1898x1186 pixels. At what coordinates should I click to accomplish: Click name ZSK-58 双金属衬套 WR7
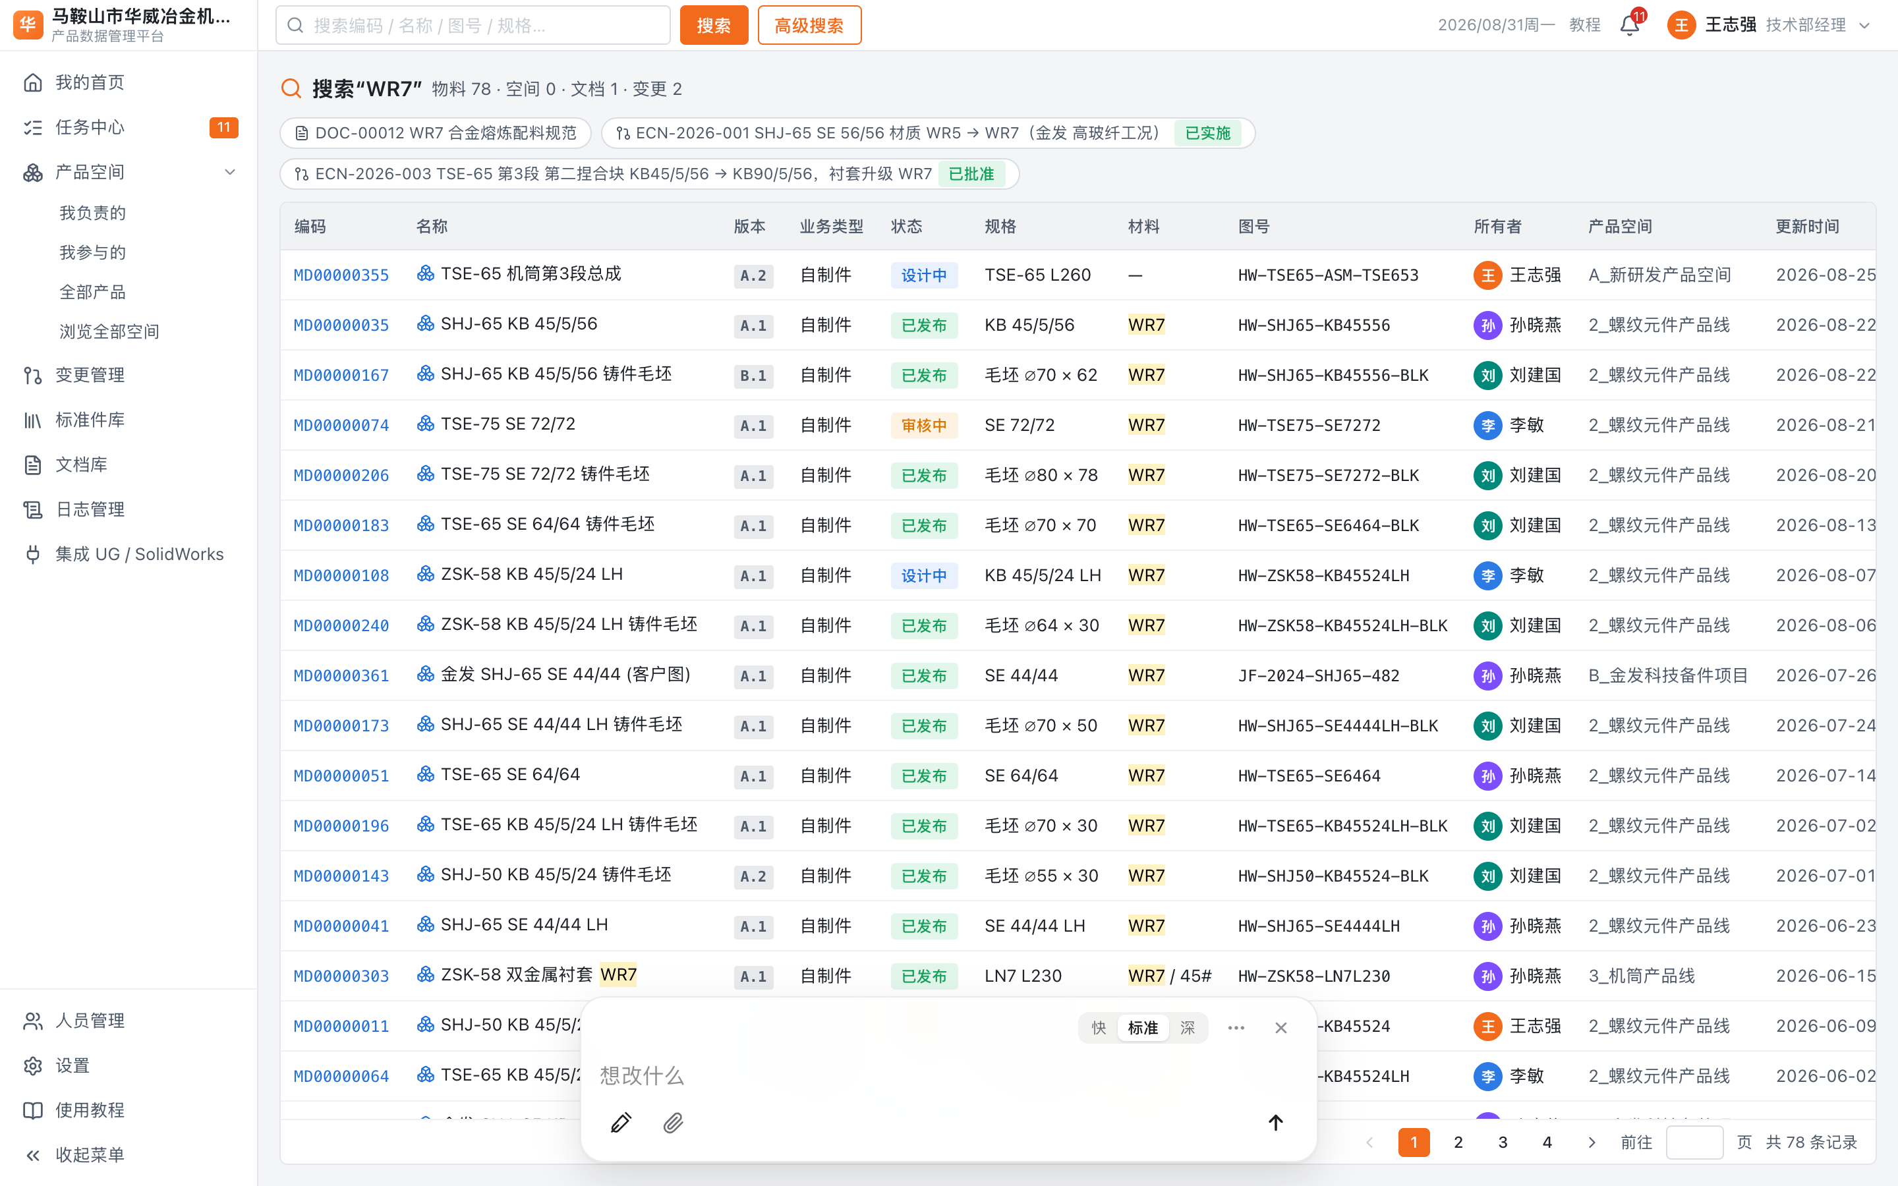(x=539, y=974)
